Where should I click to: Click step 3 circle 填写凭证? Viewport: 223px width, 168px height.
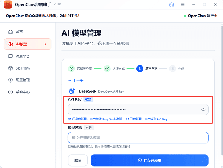(x=140, y=69)
